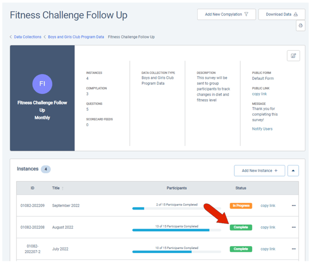This screenshot has width=311, height=265.
Task: Copy link for the September 2022 instance
Action: tap(268, 206)
